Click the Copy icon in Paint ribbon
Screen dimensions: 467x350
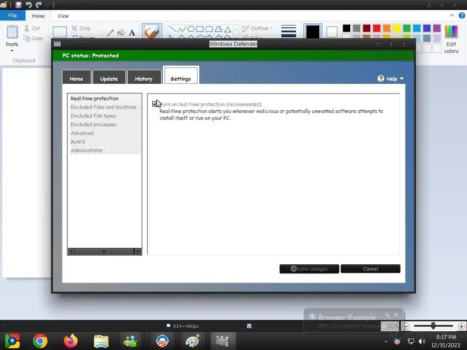[27, 38]
